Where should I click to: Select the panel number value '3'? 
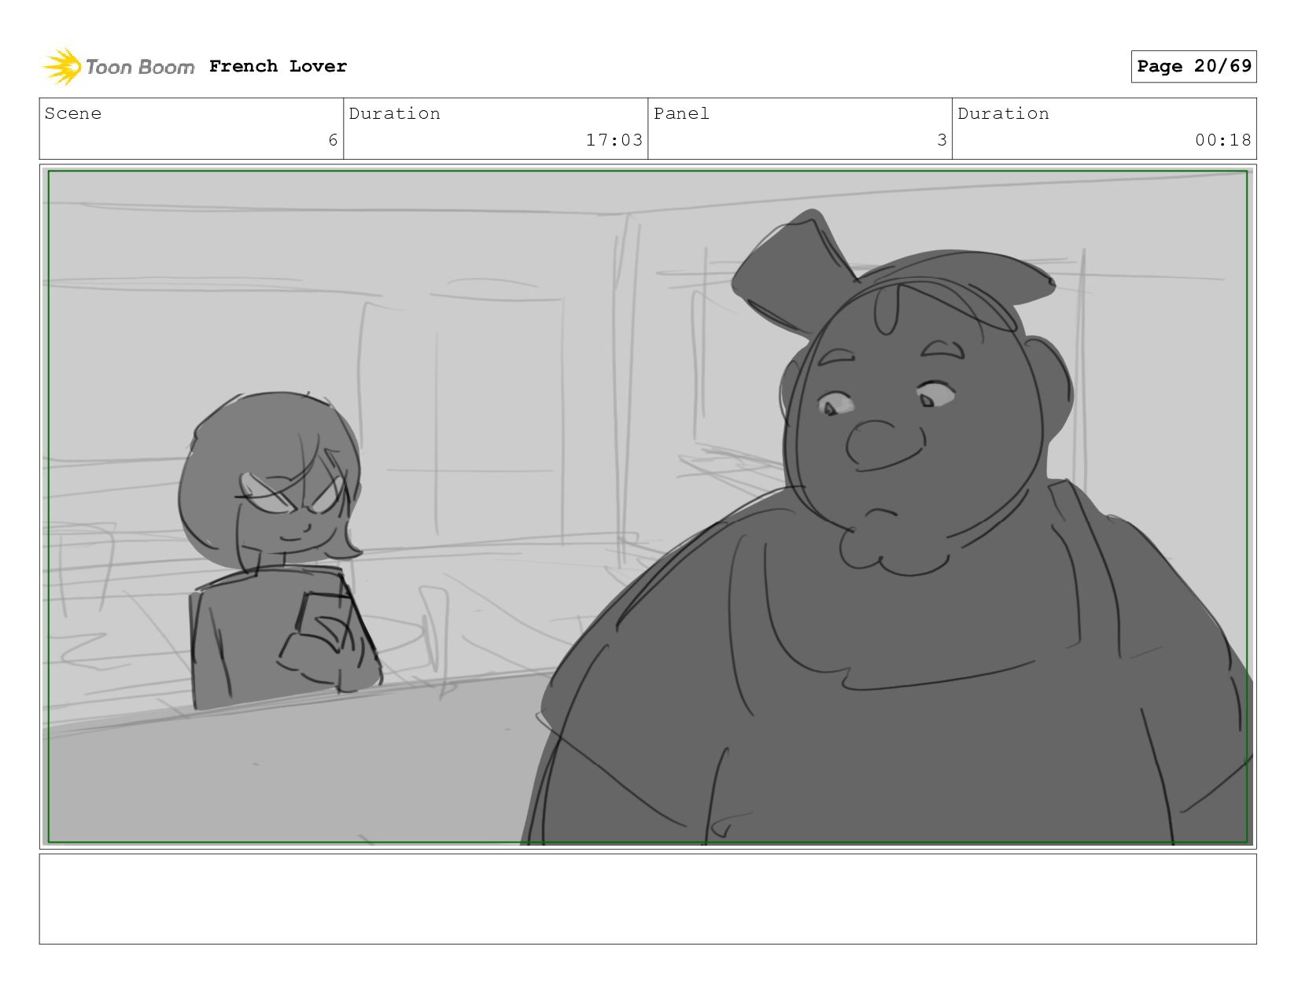click(x=942, y=140)
